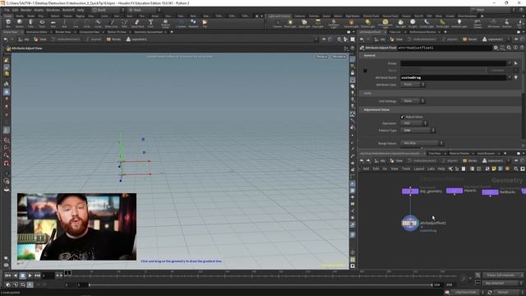Click the Attribute Name field with customDrag
Image resolution: width=526 pixels, height=296 pixels.
453,77
